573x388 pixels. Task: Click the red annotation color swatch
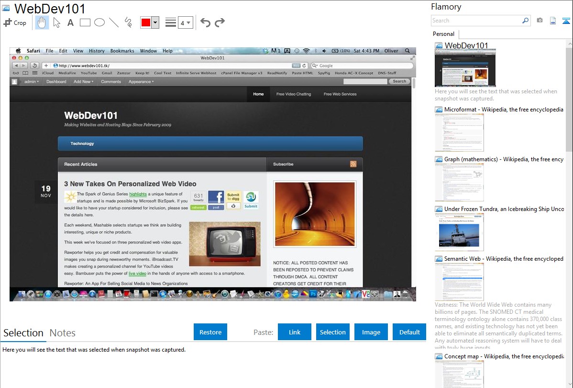coord(146,22)
